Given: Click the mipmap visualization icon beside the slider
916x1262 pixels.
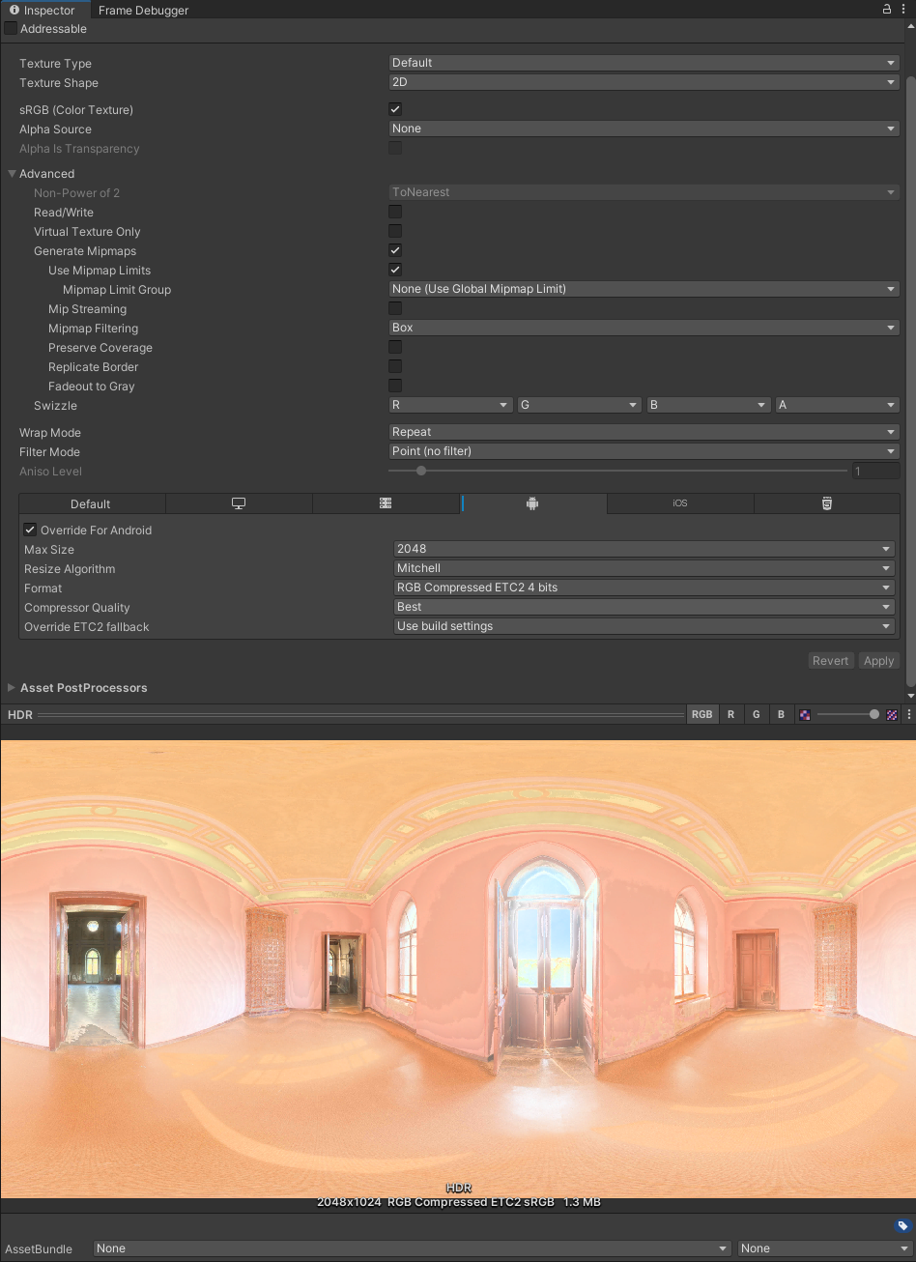Looking at the screenshot, I should click(x=805, y=714).
